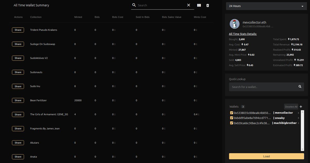Sort by the Mints Cost column header
Screen dimensions: 310x163
tap(200, 17)
